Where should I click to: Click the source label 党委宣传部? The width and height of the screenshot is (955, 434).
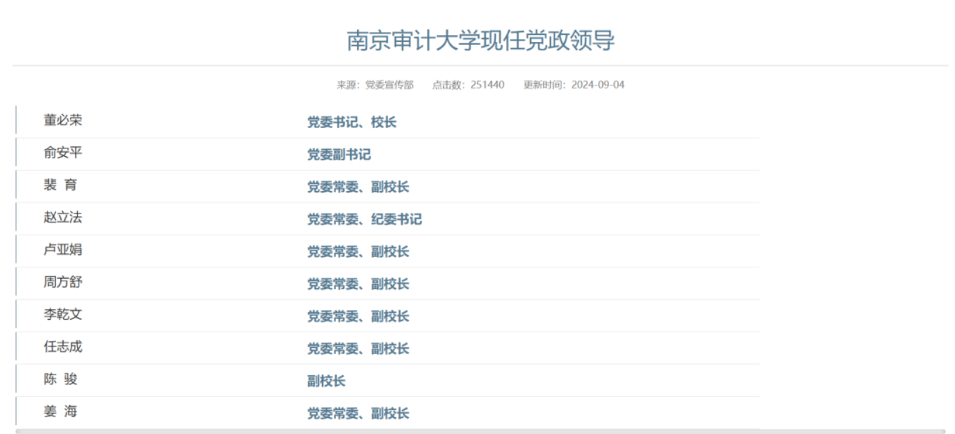[389, 85]
